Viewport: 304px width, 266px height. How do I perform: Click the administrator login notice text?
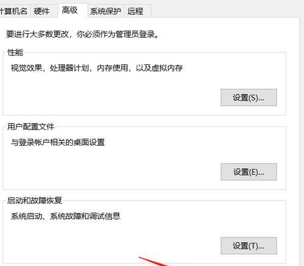[82, 34]
